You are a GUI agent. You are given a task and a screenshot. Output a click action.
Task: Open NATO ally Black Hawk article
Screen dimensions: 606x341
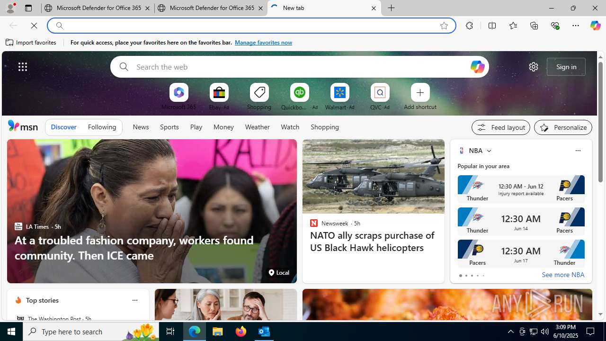pyautogui.click(x=372, y=242)
